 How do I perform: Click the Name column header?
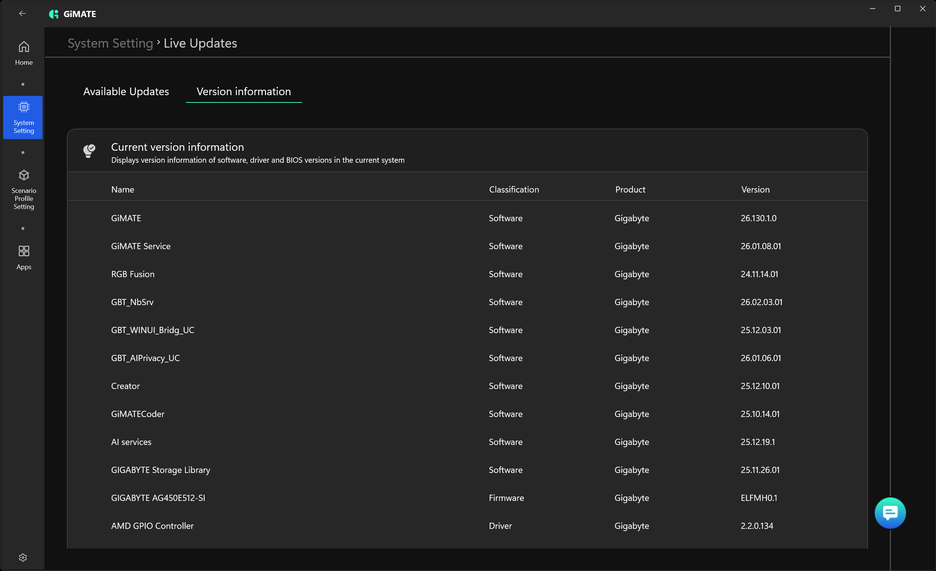click(x=123, y=190)
